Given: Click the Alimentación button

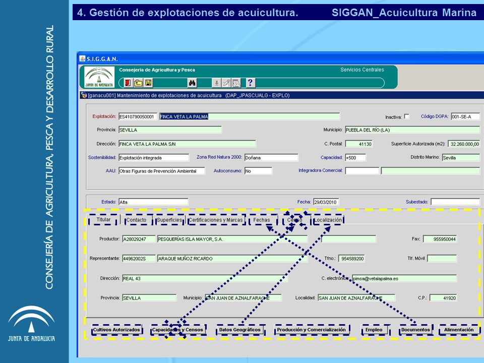Looking at the screenshot, I should 459,330.
